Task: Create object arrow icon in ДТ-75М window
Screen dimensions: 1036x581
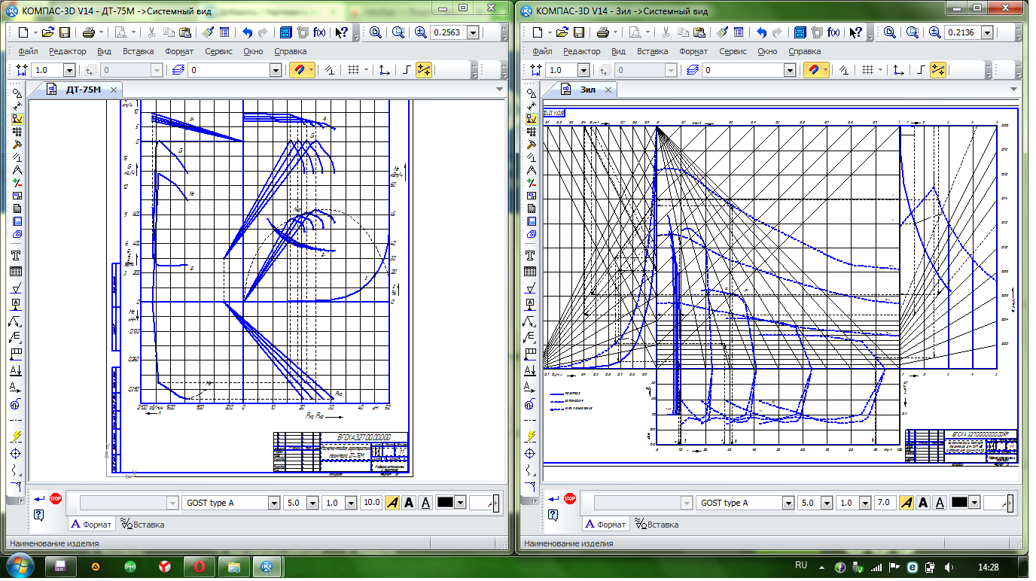Action: click(38, 497)
